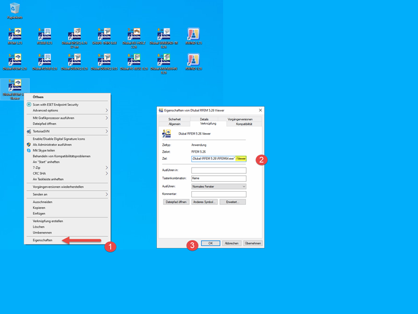This screenshot has width=418, height=314.
Task: Expand the 7-Zip submenu
Action: click(x=67, y=167)
